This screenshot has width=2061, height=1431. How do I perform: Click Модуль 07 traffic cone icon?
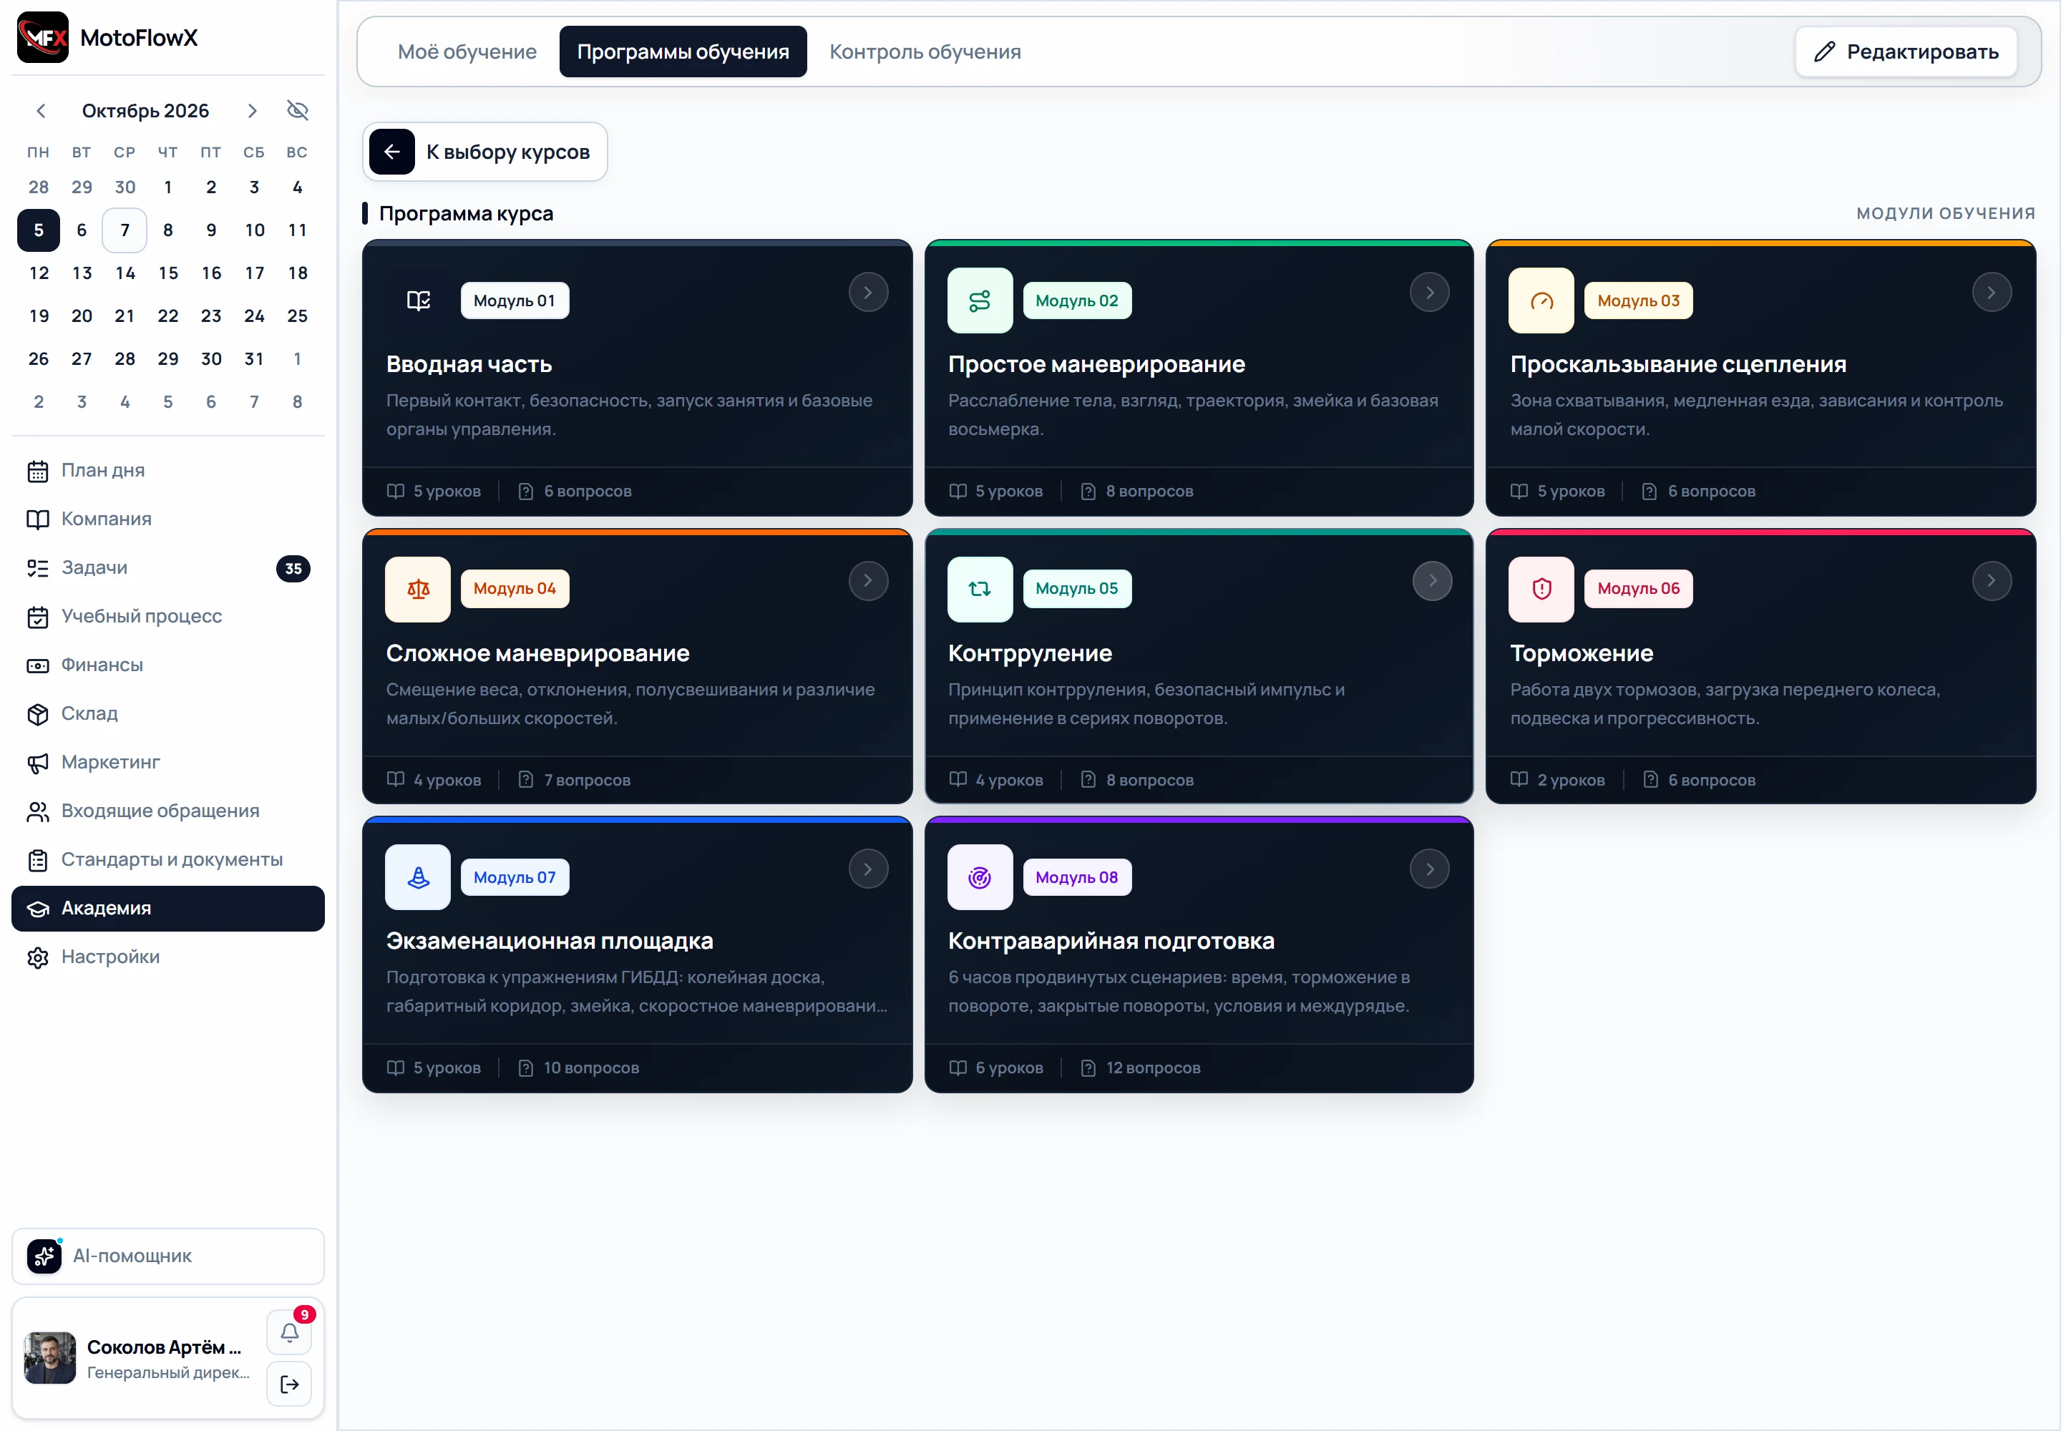(418, 877)
